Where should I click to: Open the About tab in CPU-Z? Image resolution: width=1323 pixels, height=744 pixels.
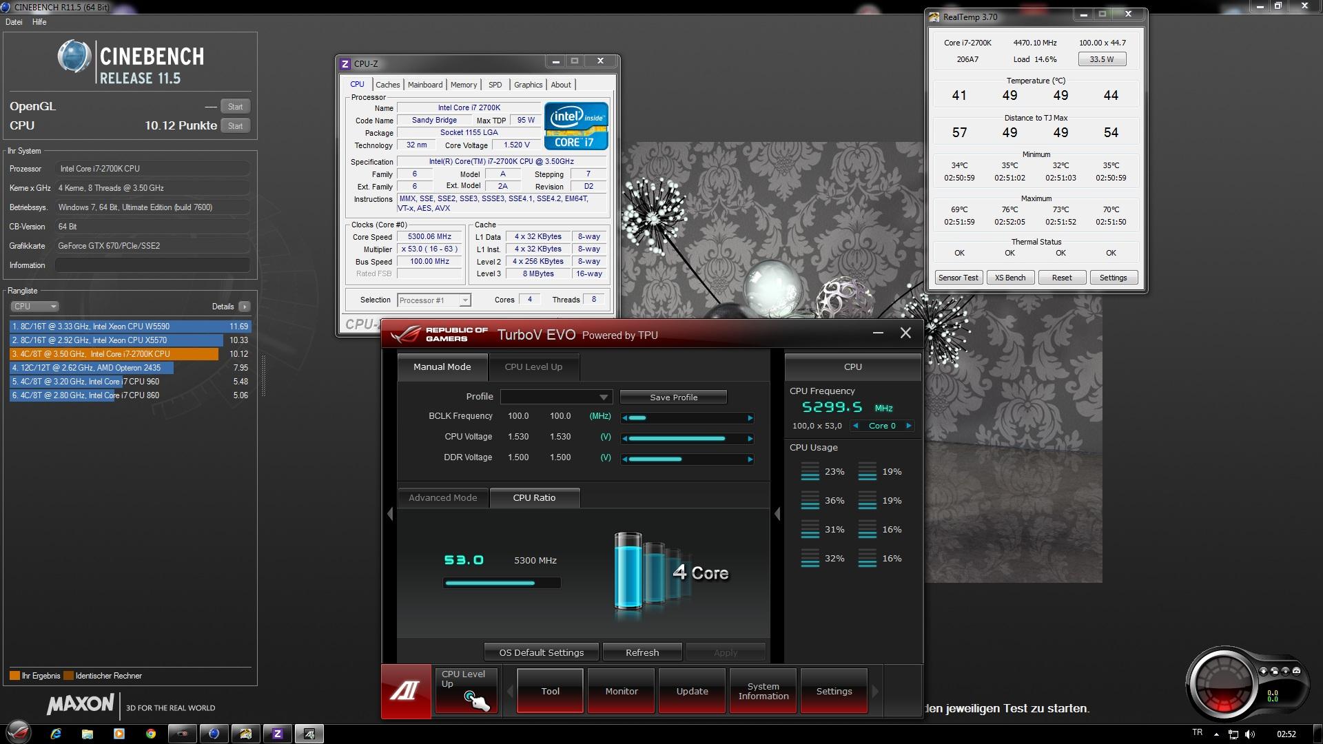click(561, 85)
